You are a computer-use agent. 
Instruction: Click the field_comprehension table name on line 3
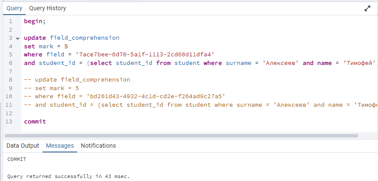[84, 38]
